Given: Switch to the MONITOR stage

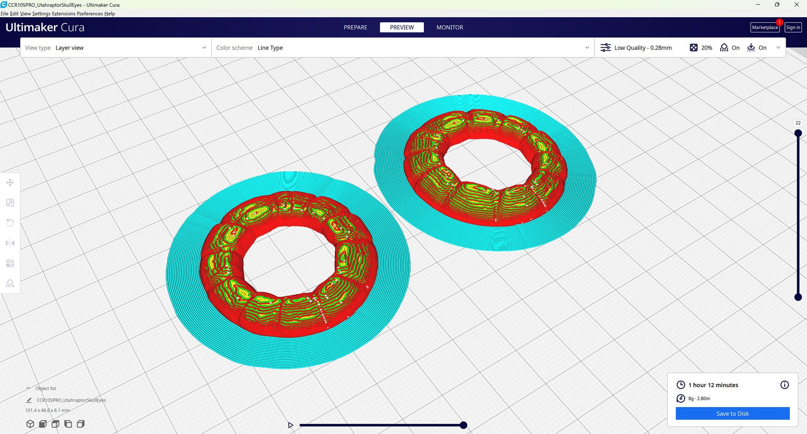Looking at the screenshot, I should [450, 27].
